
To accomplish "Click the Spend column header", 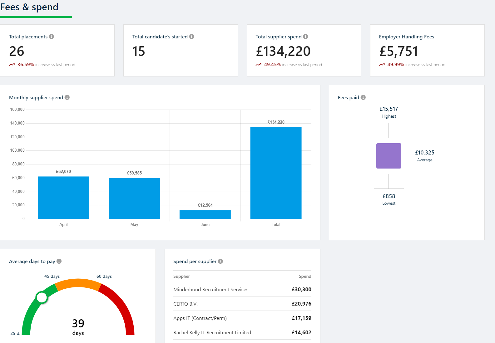I will 305,276.
